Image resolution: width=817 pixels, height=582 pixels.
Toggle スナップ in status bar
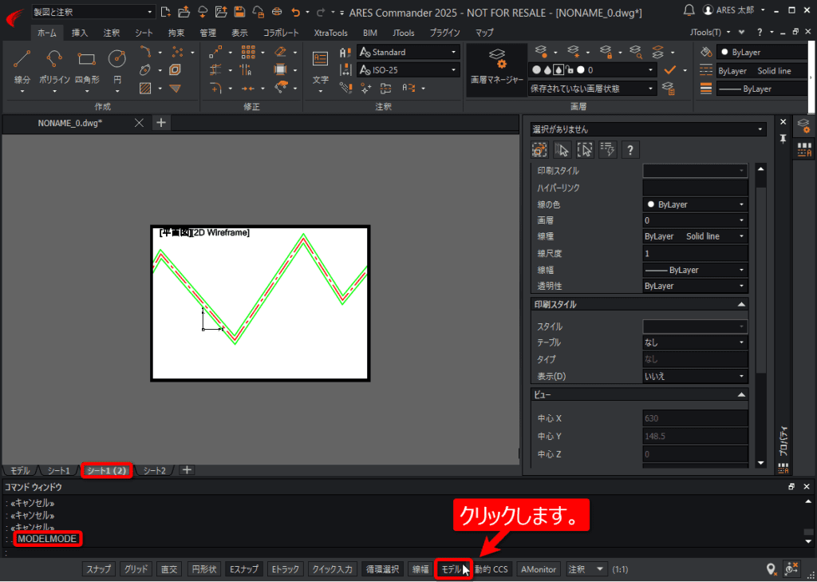tap(99, 569)
